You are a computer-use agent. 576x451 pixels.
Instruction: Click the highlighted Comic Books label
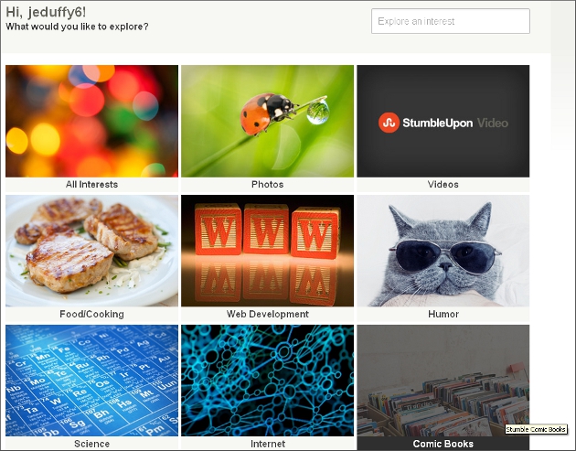click(443, 444)
